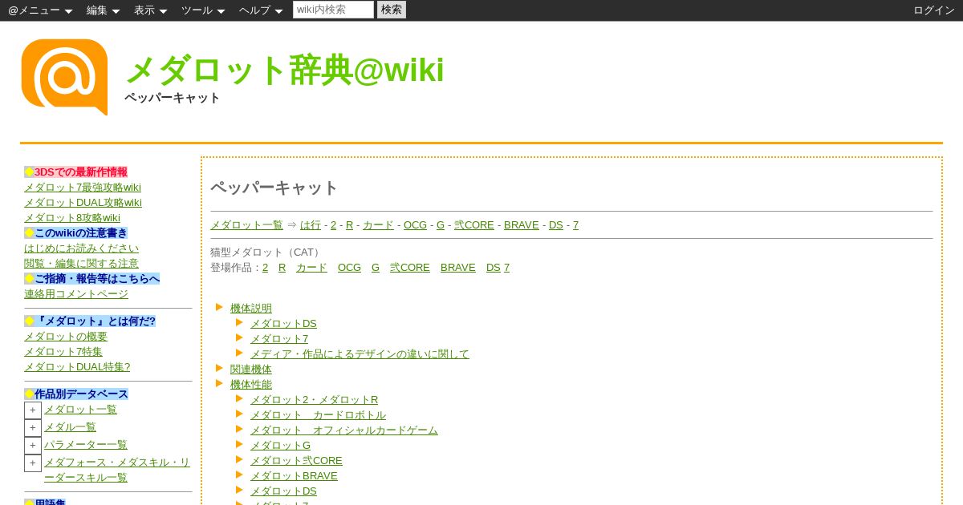Viewport: 963px width, 505px height.
Task: Open メダロットの概要 link
Action: tap(66, 337)
